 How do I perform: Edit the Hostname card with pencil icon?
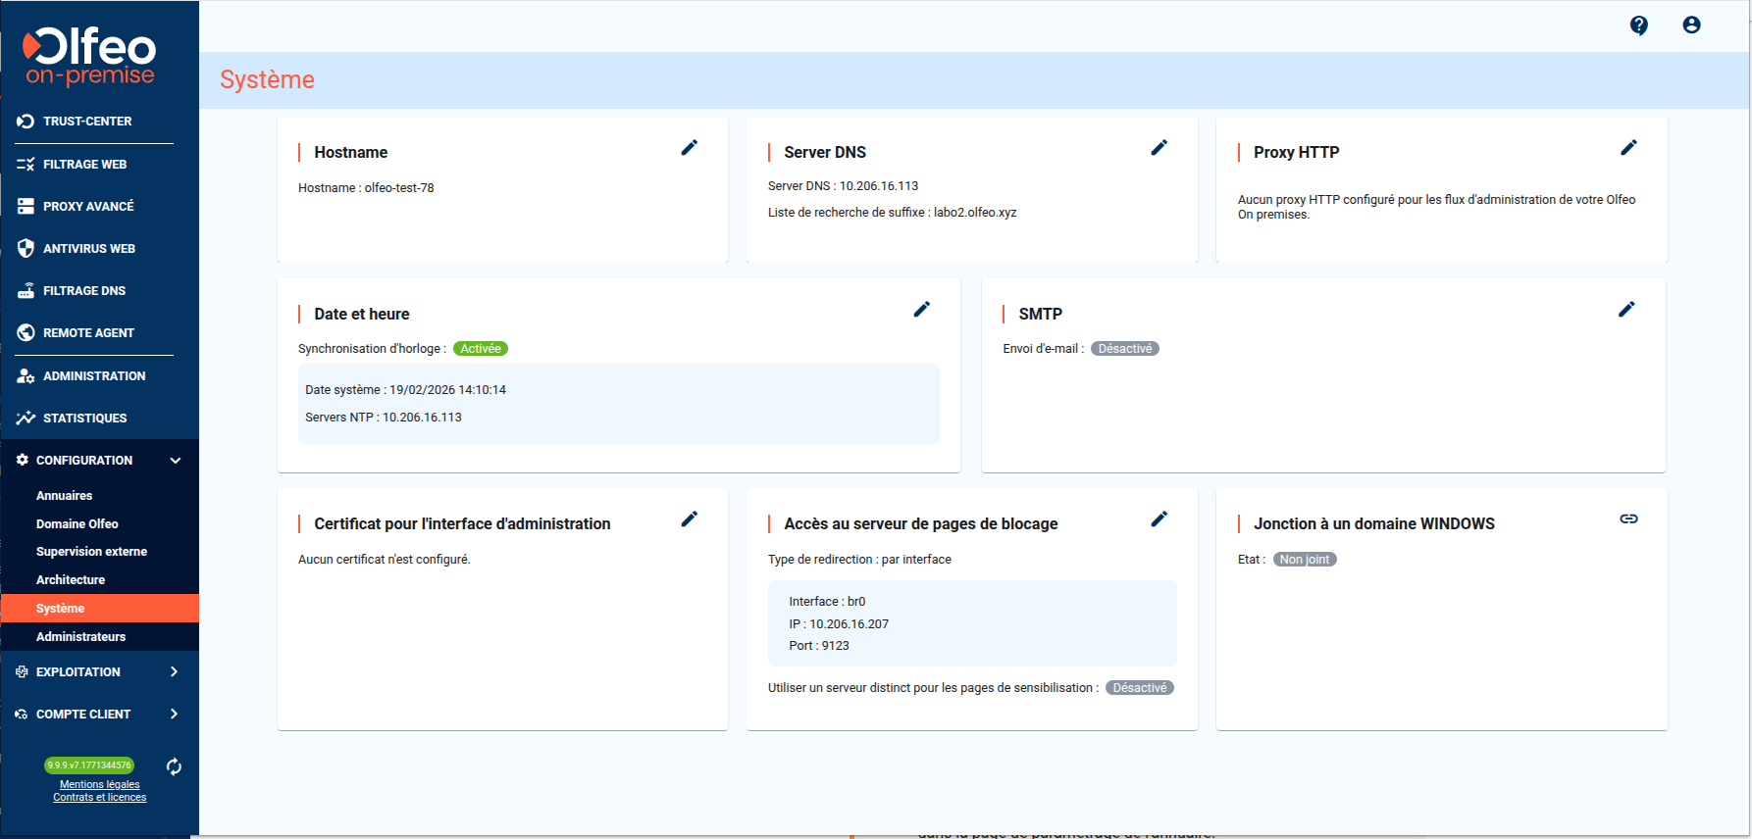(x=690, y=148)
